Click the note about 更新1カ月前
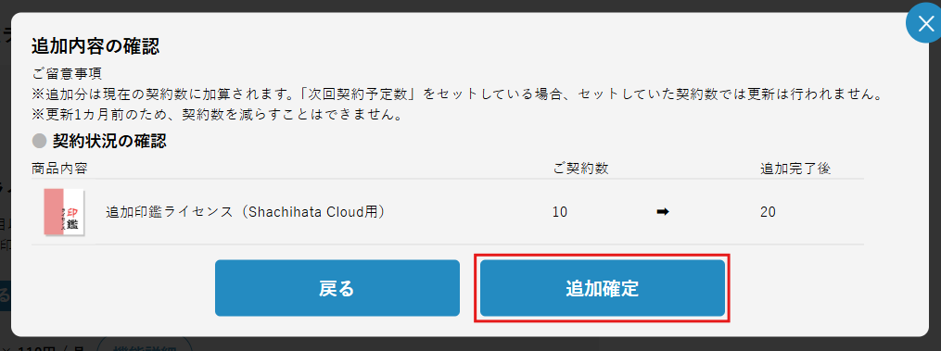 click(217, 114)
